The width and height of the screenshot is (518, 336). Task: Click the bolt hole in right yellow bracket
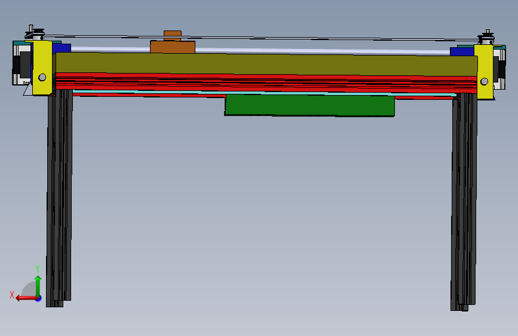coord(485,81)
